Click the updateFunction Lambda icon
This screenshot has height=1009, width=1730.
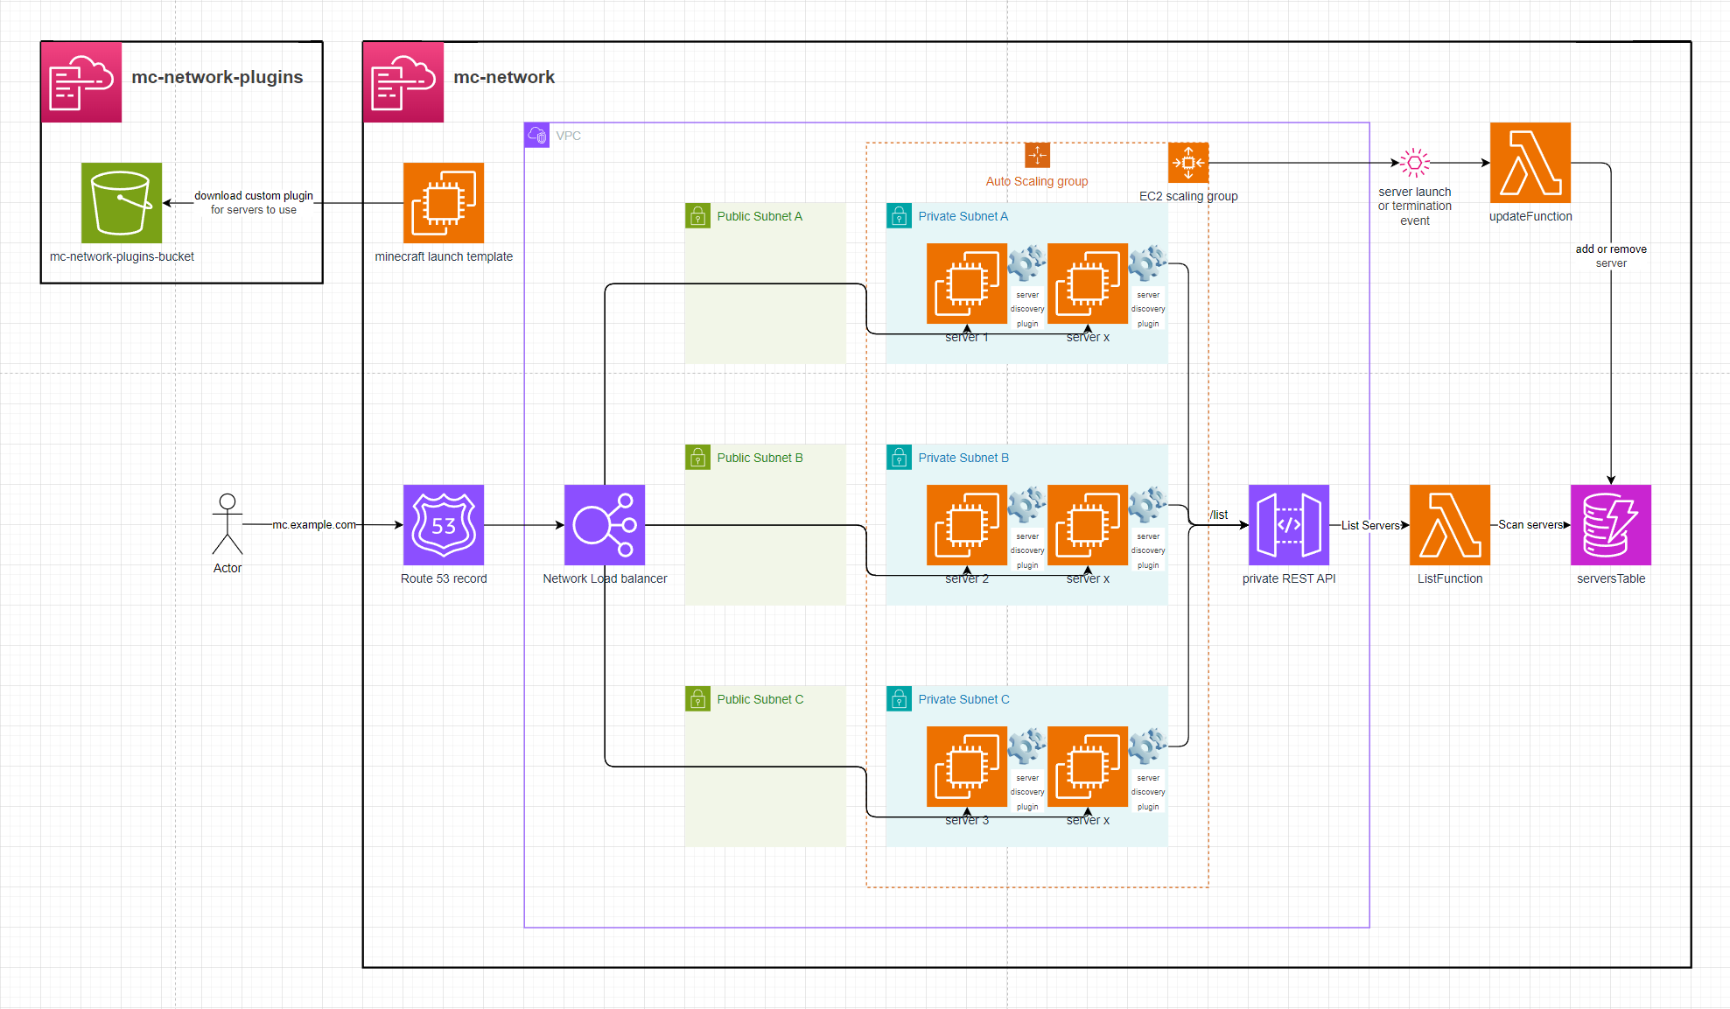point(1530,163)
